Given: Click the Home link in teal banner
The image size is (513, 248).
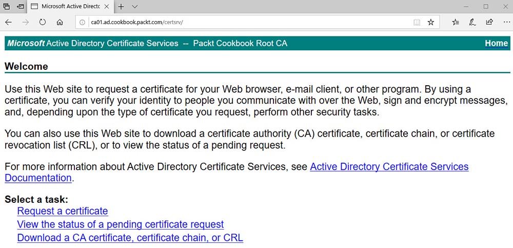Looking at the screenshot, I should [x=496, y=44].
